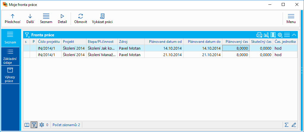Click the pencil edit icon
Viewport: 304px width, 132px height.
click(x=294, y=125)
